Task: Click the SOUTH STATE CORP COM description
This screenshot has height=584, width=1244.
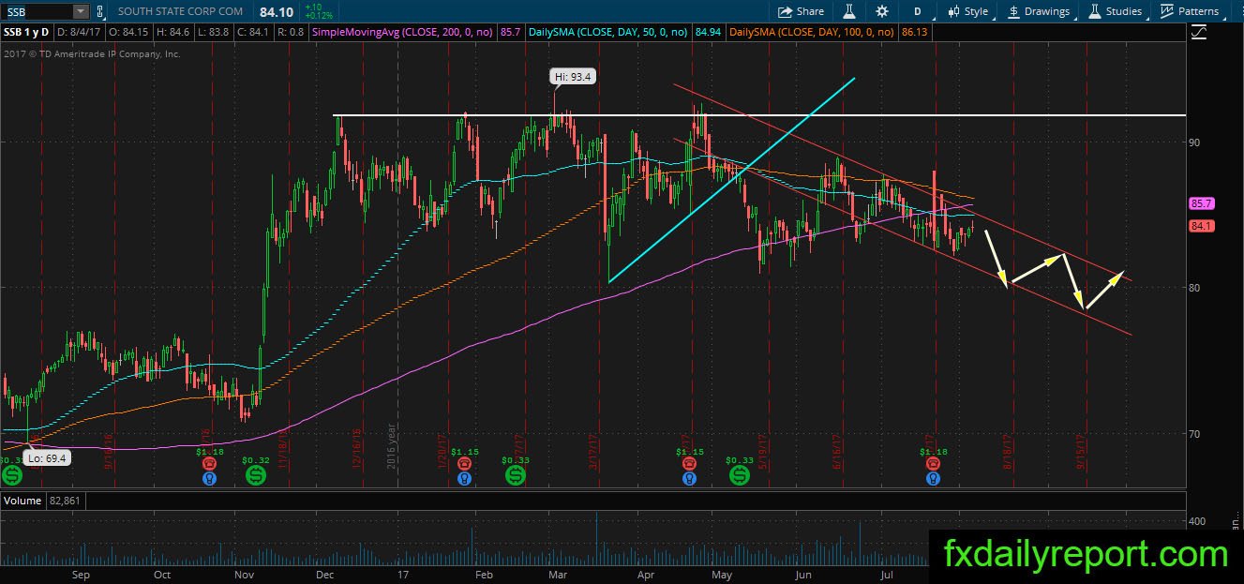Action: point(181,11)
